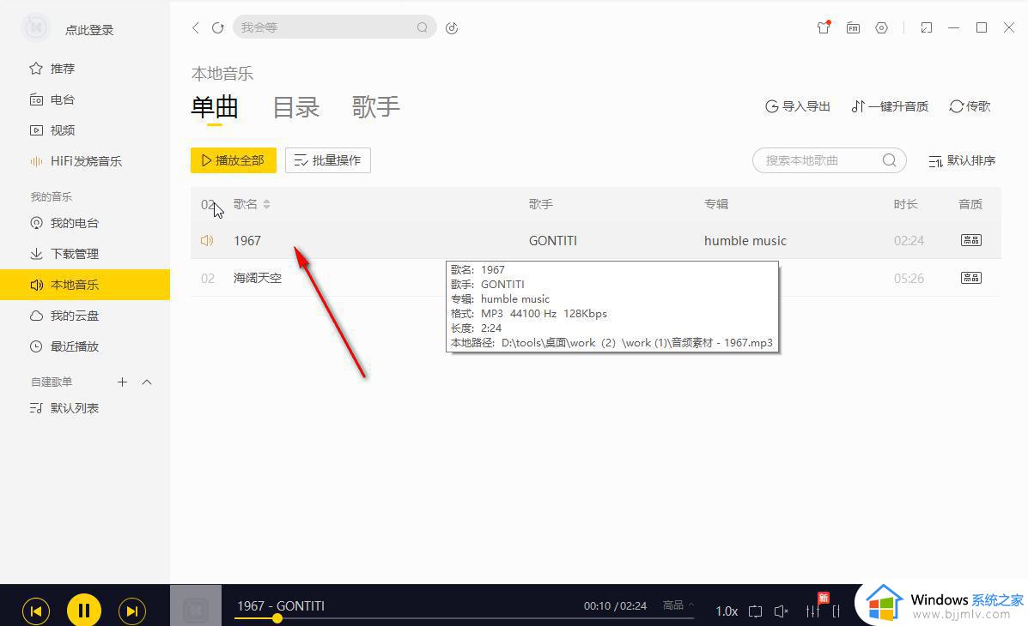Open 批量操作 batch operations
Image resolution: width=1028 pixels, height=626 pixels.
click(x=328, y=160)
